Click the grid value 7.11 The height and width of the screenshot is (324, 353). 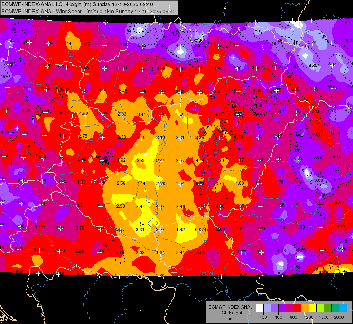point(316,111)
